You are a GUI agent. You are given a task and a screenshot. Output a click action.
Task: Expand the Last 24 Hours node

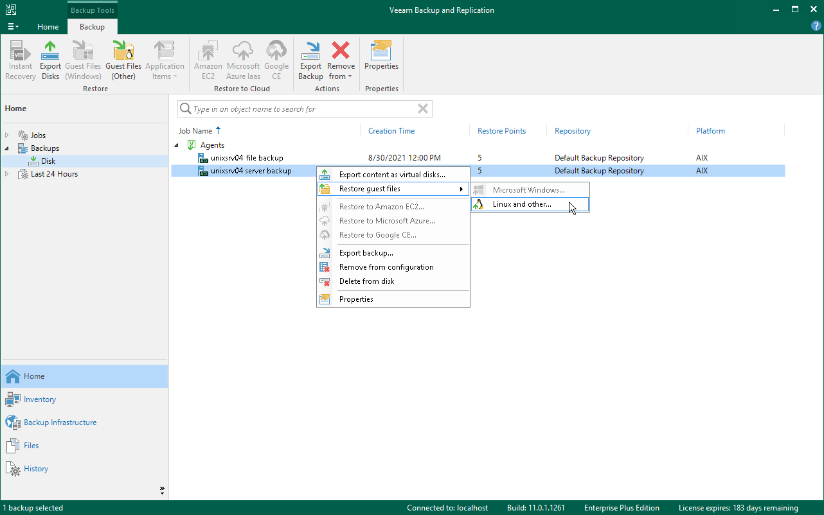click(7, 174)
